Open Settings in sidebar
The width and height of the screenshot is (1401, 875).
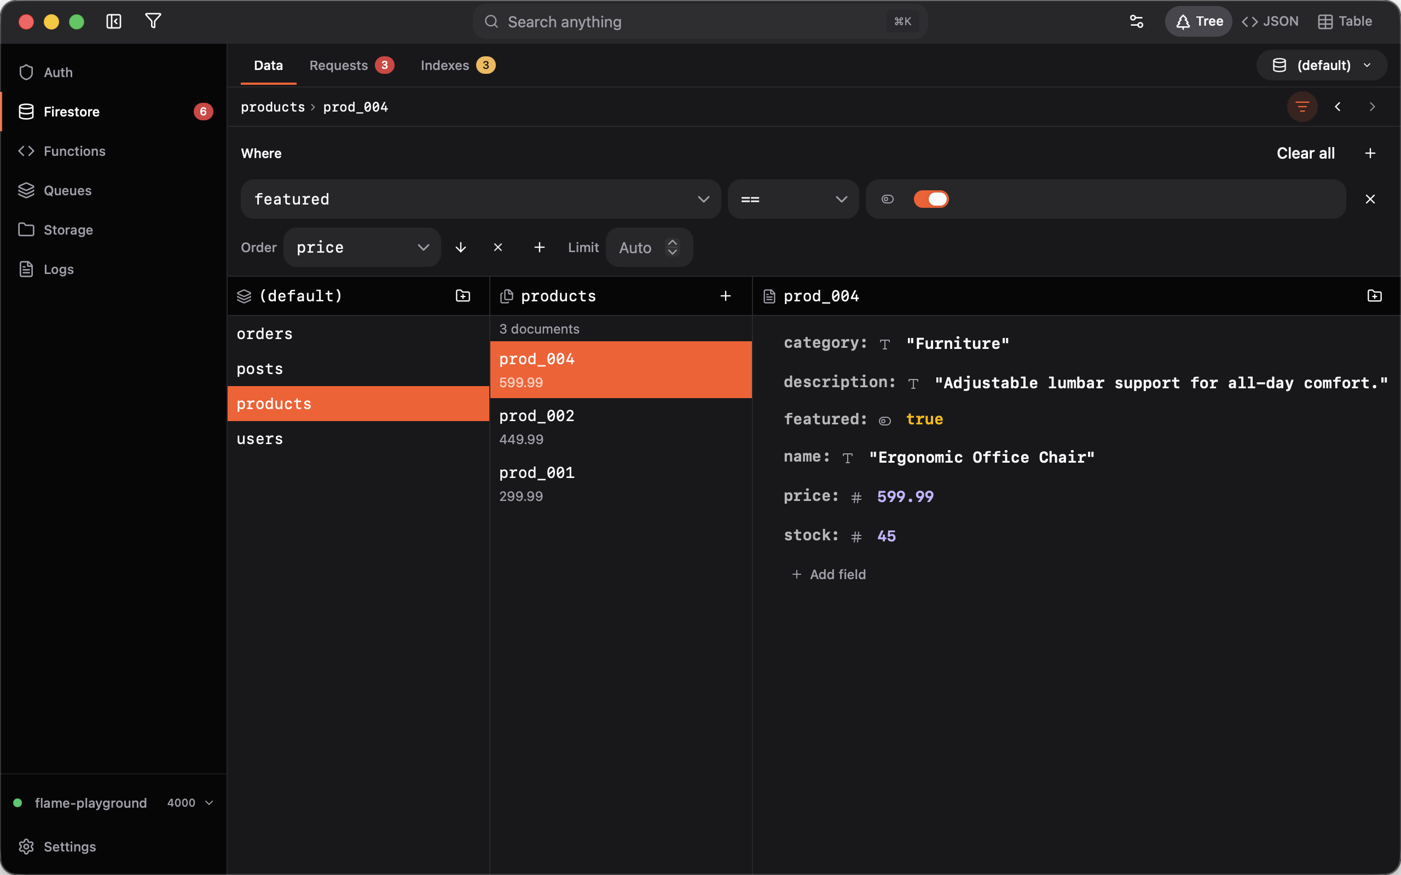(x=113, y=847)
